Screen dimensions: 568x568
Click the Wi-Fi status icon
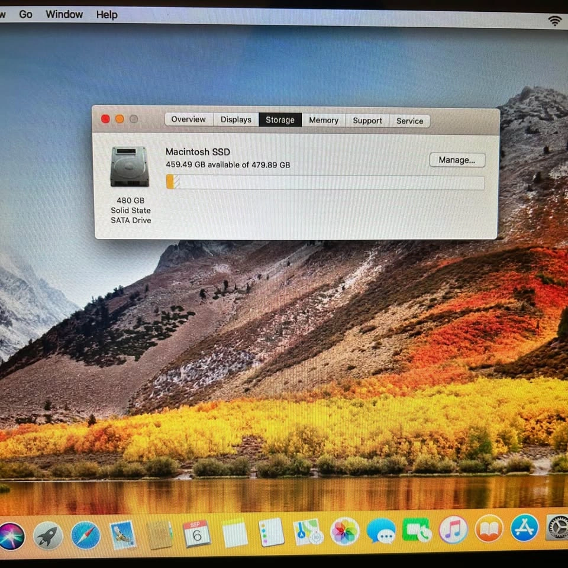[x=554, y=21]
